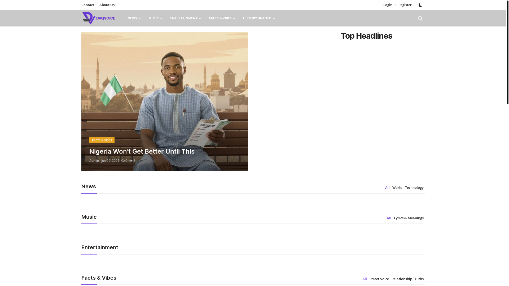Select the Street Voice tab
This screenshot has width=509, height=286.
coord(379,279)
